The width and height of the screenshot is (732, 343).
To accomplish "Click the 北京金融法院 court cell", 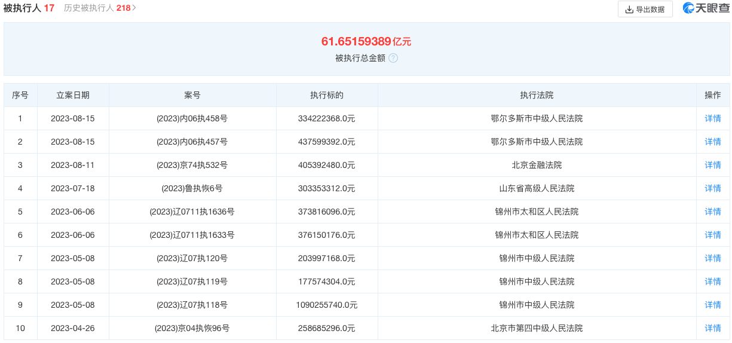I will click(536, 165).
